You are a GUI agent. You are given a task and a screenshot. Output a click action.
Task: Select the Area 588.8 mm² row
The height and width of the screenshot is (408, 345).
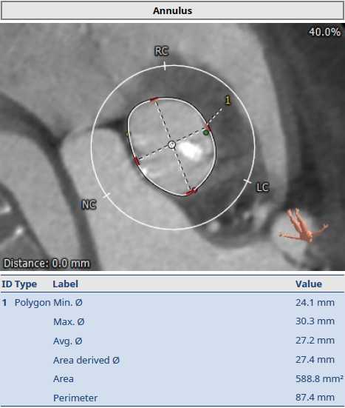pyautogui.click(x=172, y=379)
